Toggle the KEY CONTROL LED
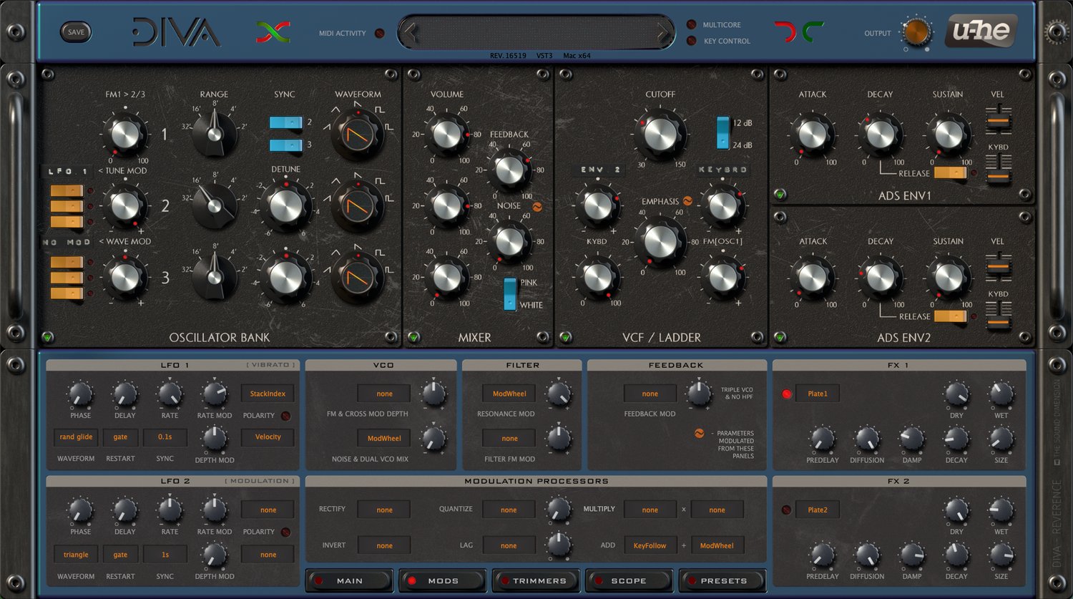Viewport: 1073px width, 599px height. [x=691, y=41]
